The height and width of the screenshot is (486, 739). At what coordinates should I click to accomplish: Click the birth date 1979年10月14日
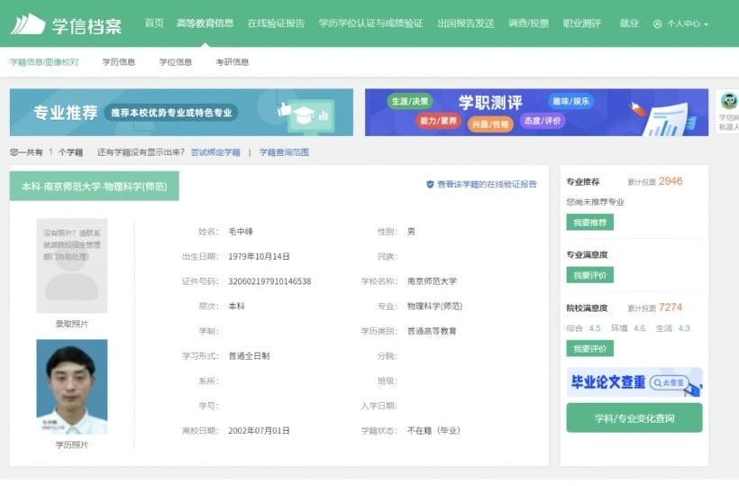[259, 256]
